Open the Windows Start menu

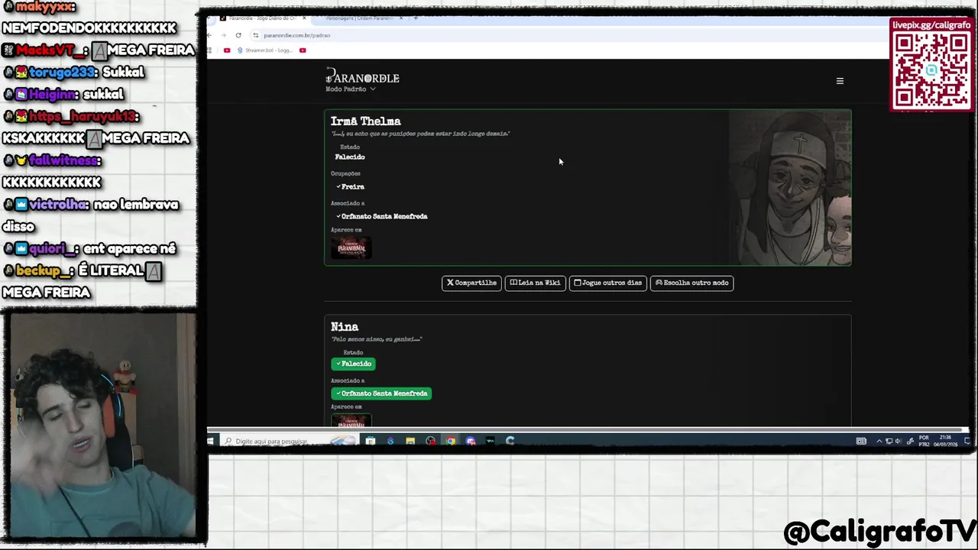211,441
